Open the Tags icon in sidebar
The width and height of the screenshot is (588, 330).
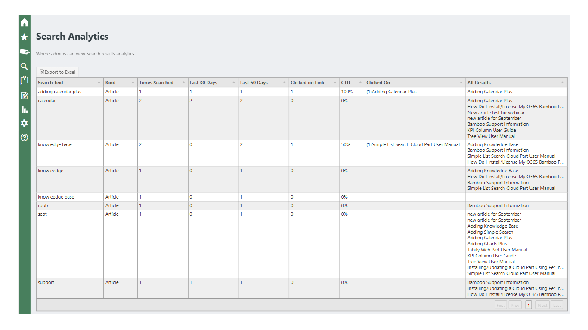point(24,52)
